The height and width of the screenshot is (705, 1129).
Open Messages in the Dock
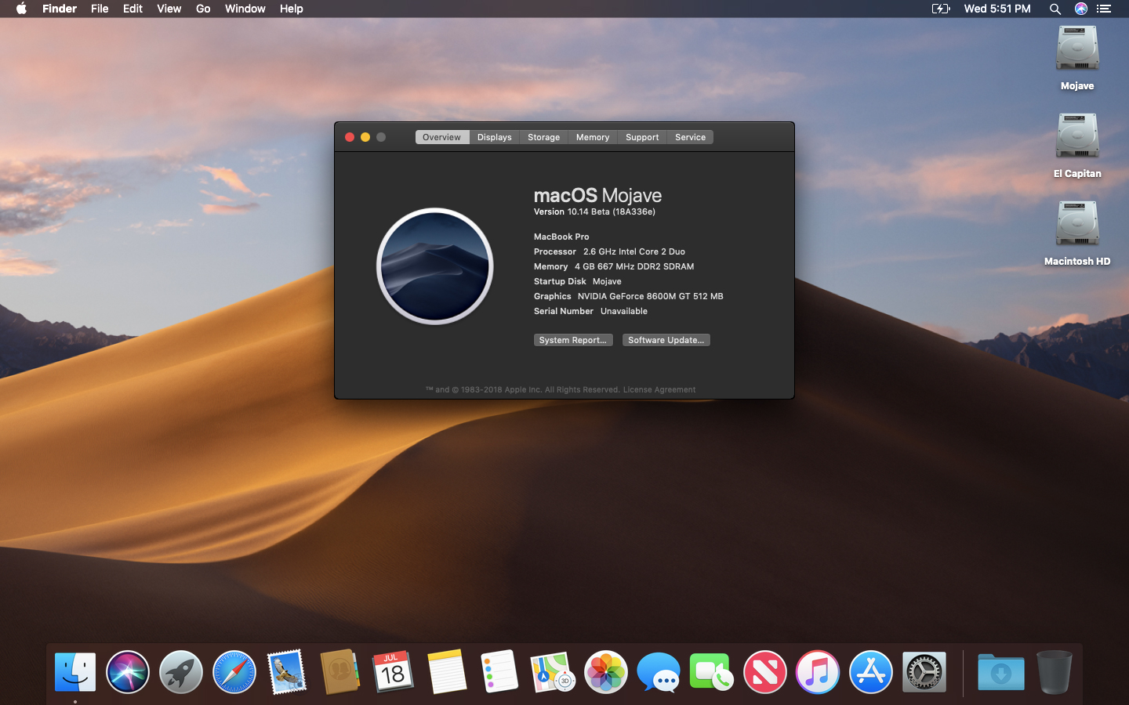point(659,671)
